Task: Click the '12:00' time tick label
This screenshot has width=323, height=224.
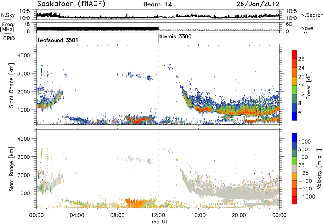Action: click(158, 216)
